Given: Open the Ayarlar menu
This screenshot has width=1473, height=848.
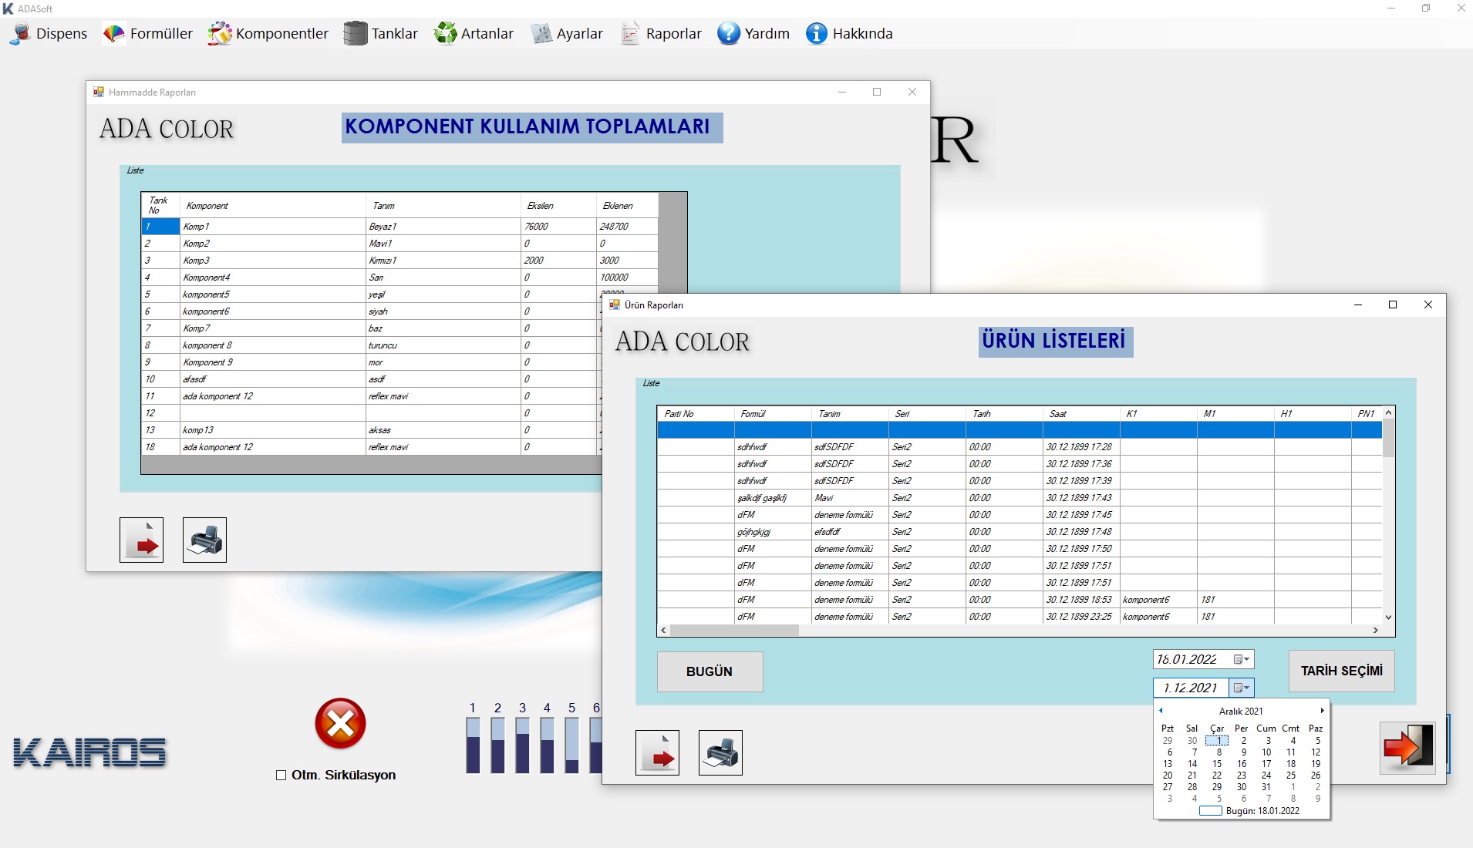Looking at the screenshot, I should [567, 34].
